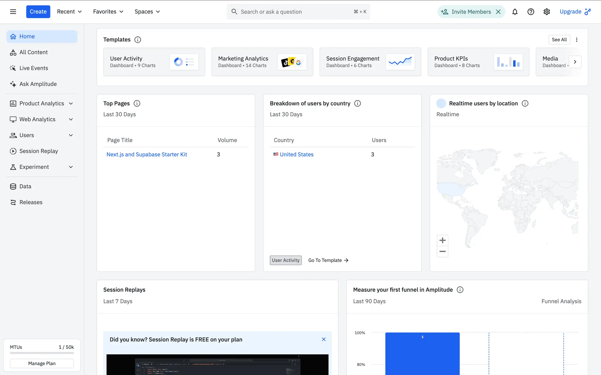The width and height of the screenshot is (601, 375).
Task: Go to Live Events page
Action: coord(33,68)
